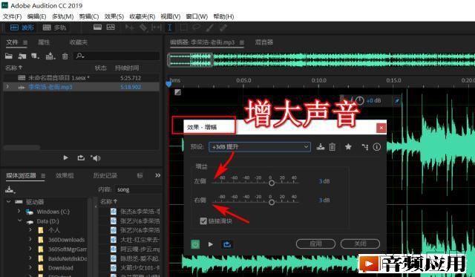Click insert into multitrack icon in Files panel

(50, 56)
